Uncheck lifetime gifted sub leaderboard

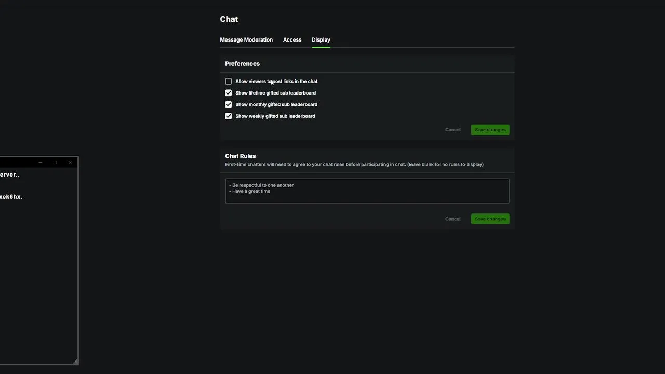(228, 93)
